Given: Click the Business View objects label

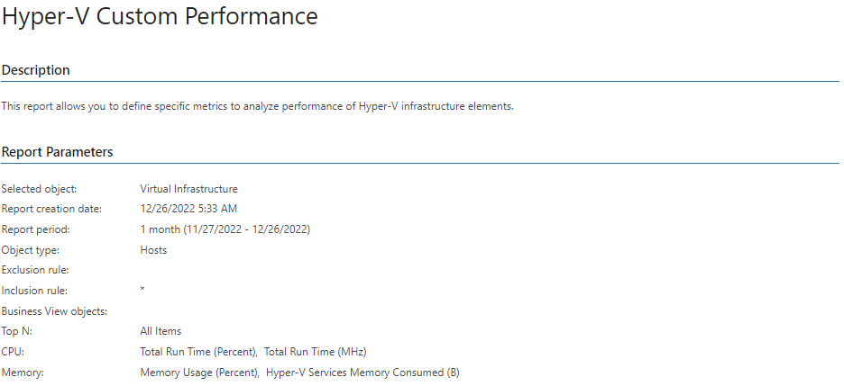Looking at the screenshot, I should point(54,311).
